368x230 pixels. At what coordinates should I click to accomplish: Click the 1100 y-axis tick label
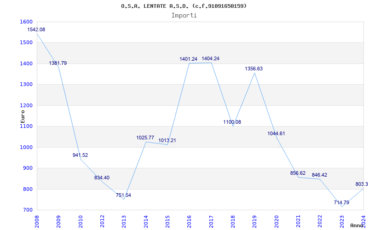coord(26,126)
